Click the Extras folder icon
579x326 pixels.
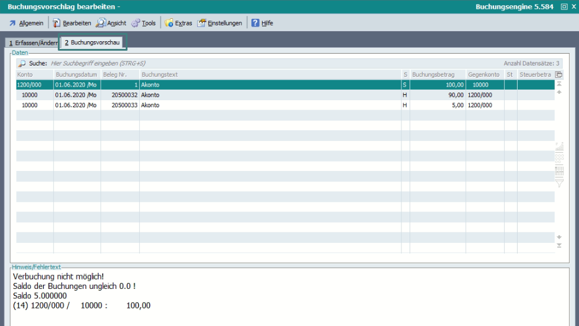click(x=169, y=23)
